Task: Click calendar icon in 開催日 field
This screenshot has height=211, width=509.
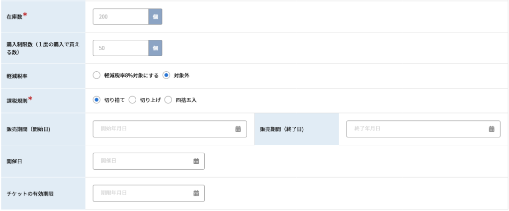Action: tap(196, 161)
